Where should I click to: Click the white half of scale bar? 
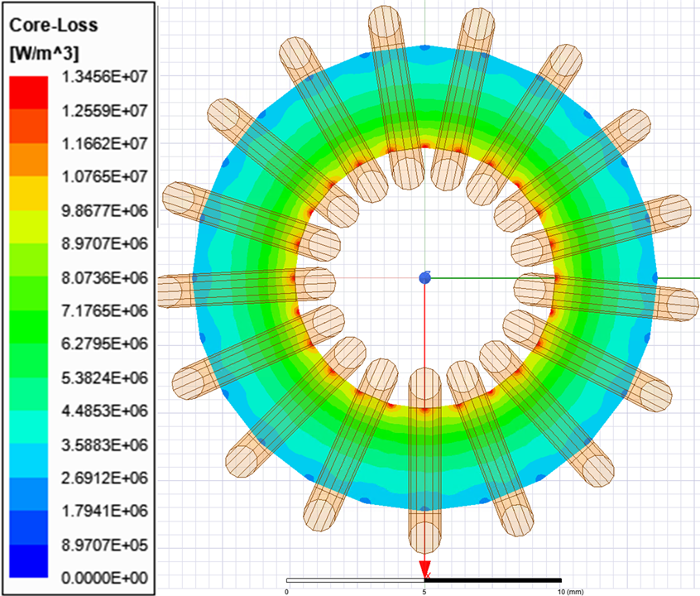[355, 580]
